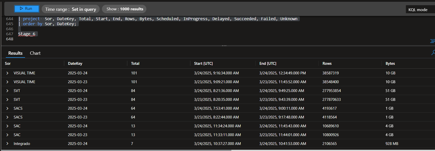
Task: Open the KQL mode selector
Action: [420, 10]
